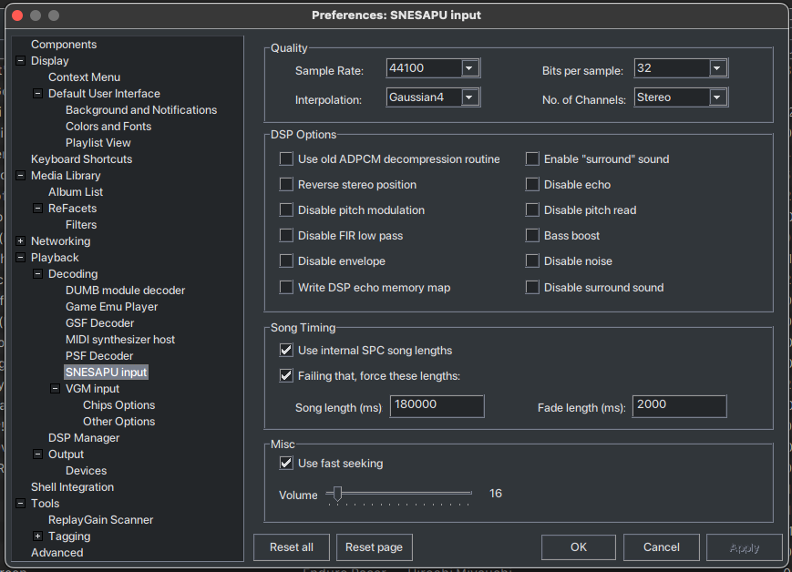Expand the Tagging tree node

coord(37,536)
